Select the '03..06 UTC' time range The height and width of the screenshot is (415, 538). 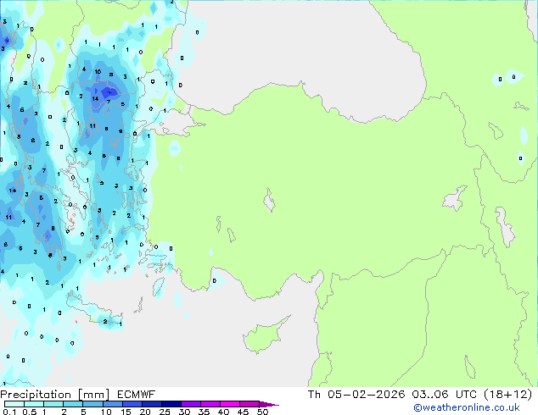point(445,394)
